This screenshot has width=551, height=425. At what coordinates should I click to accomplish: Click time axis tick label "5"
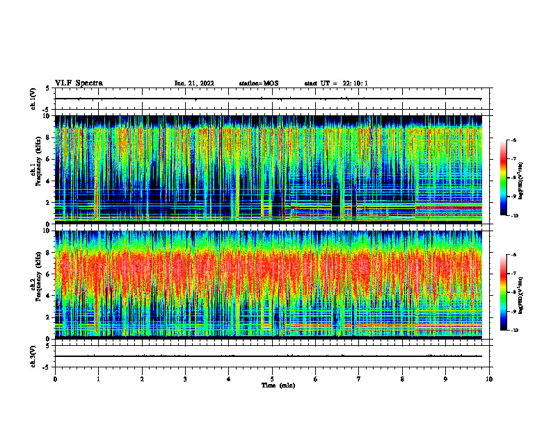(272, 379)
